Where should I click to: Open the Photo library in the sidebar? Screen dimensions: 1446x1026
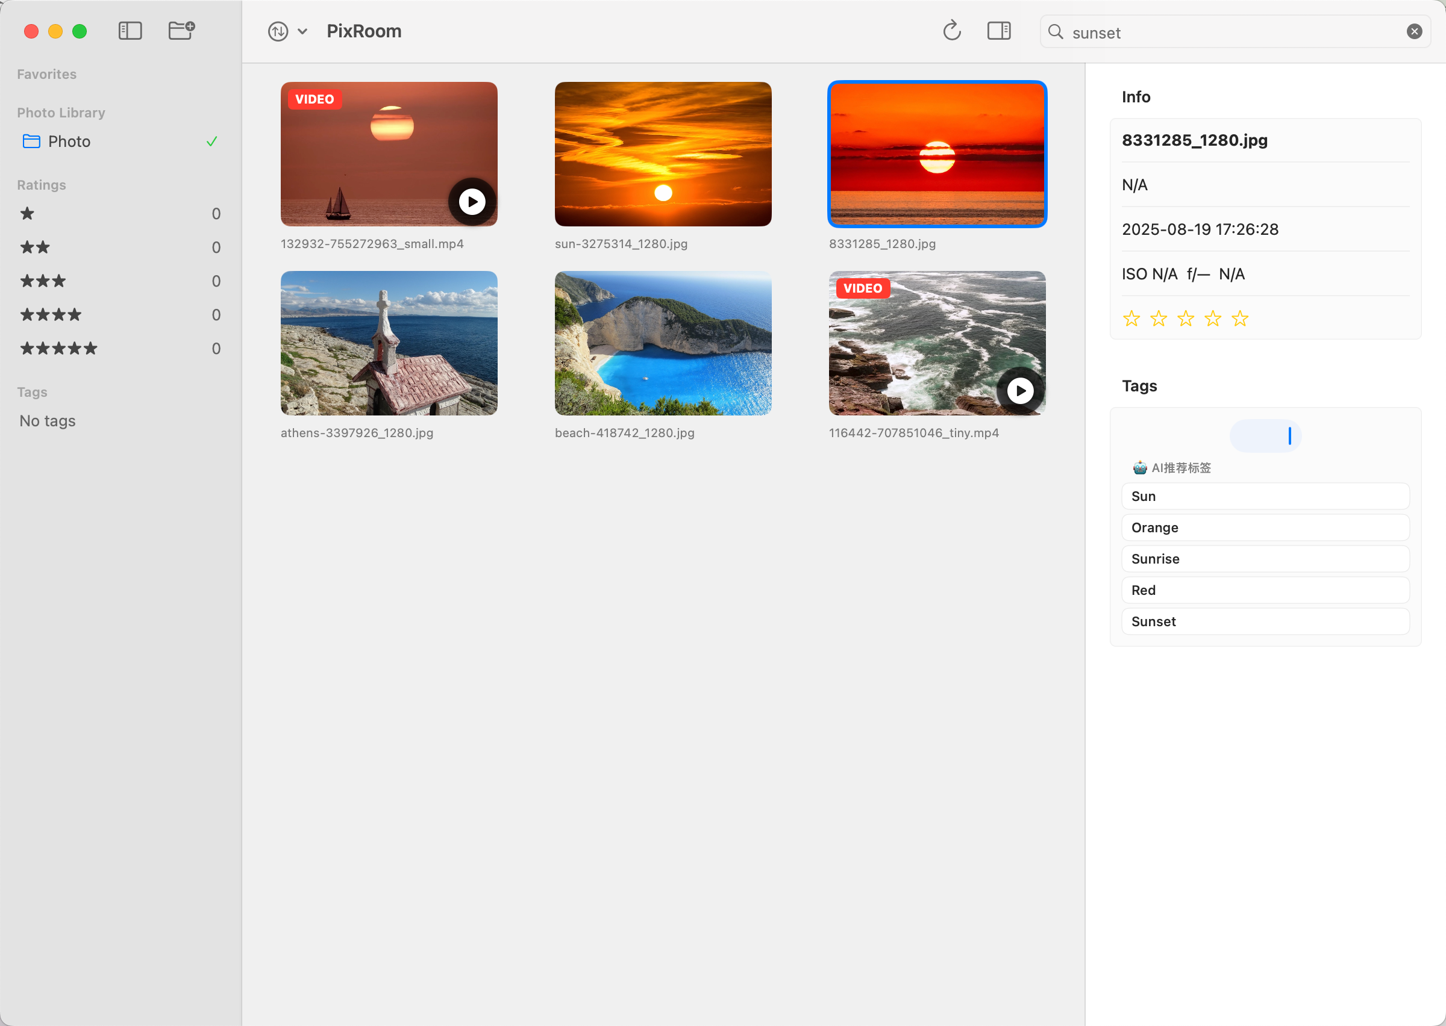[69, 141]
